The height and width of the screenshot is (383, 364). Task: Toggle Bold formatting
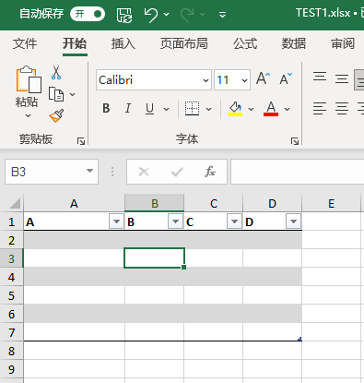[106, 108]
